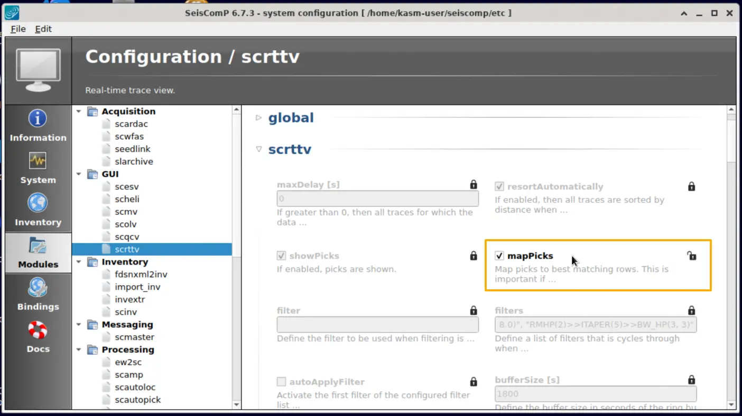Viewport: 742px width, 416px height.
Task: Select scautoloc module in tree
Action: pyautogui.click(x=135, y=387)
